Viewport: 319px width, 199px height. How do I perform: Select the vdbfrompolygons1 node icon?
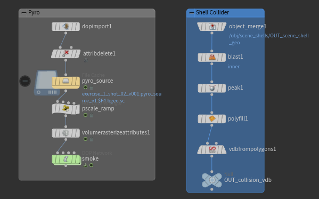pos(212,150)
